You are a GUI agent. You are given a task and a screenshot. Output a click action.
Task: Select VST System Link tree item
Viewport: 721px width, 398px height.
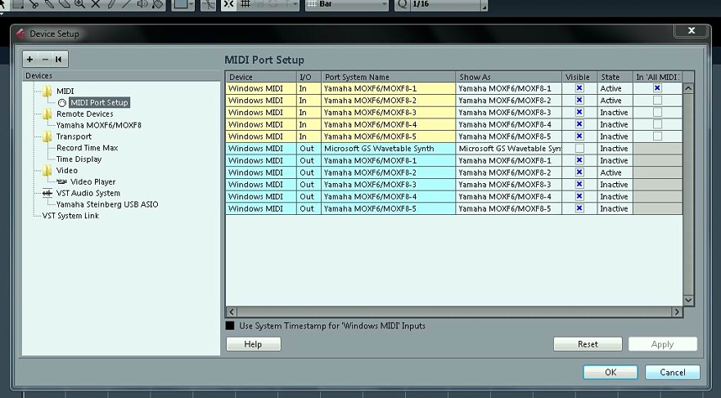point(70,216)
